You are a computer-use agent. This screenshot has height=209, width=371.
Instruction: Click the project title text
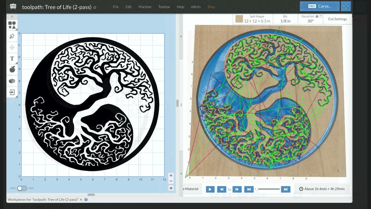pos(57,7)
